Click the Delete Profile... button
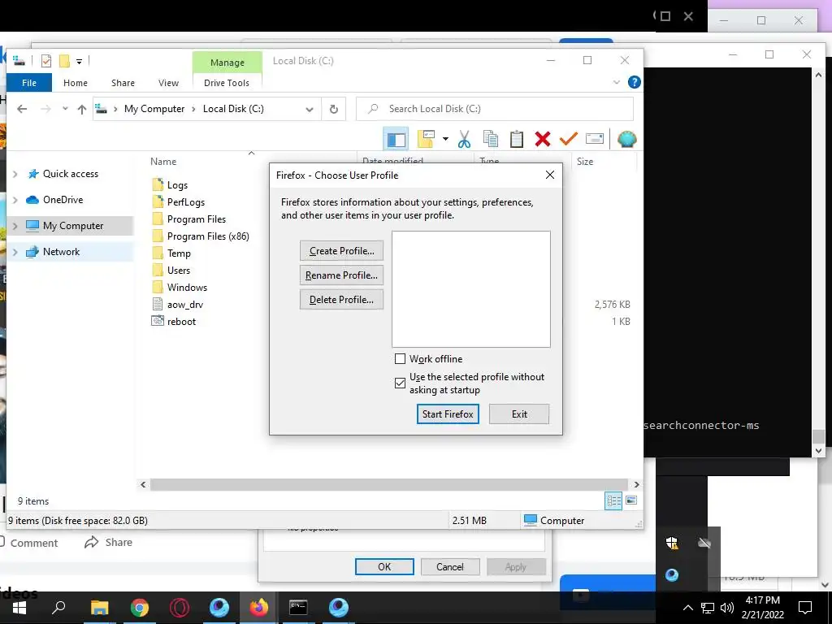Viewport: 832px width, 624px height. coord(342,300)
